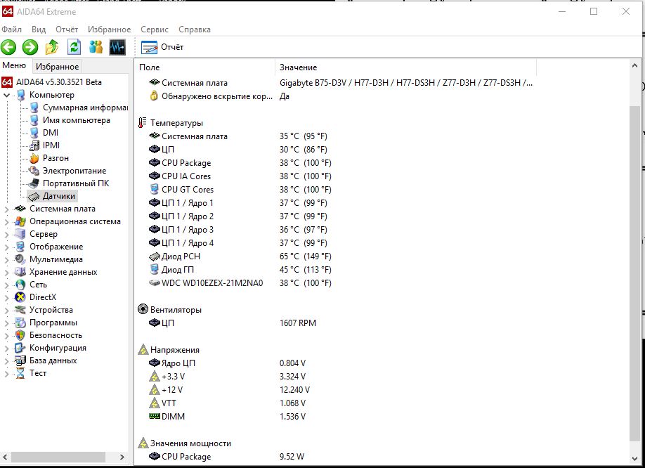The height and width of the screenshot is (468, 645).
Task: Open the Сервис menu
Action: (155, 30)
